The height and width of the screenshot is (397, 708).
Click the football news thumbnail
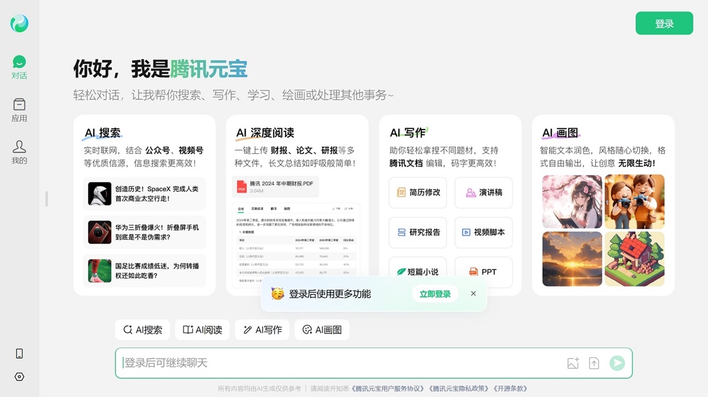(100, 271)
